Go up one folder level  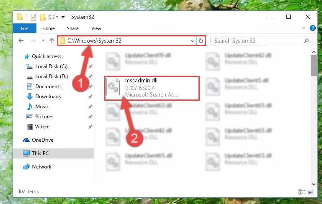point(52,41)
